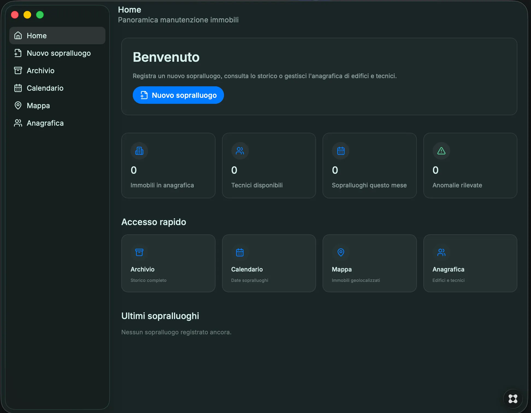The image size is (531, 413).
Task: Click the Mappa pin icon in sidebar
Action: [18, 105]
